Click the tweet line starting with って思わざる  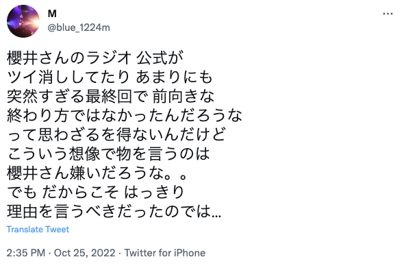[116, 134]
